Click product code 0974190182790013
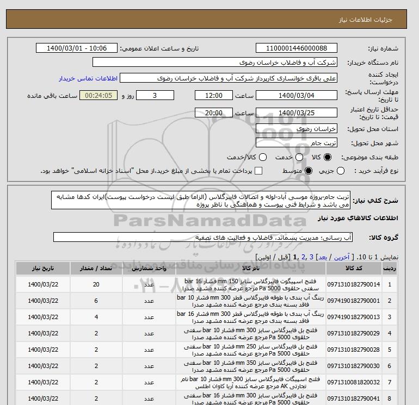419x405 pixels. click(354, 317)
